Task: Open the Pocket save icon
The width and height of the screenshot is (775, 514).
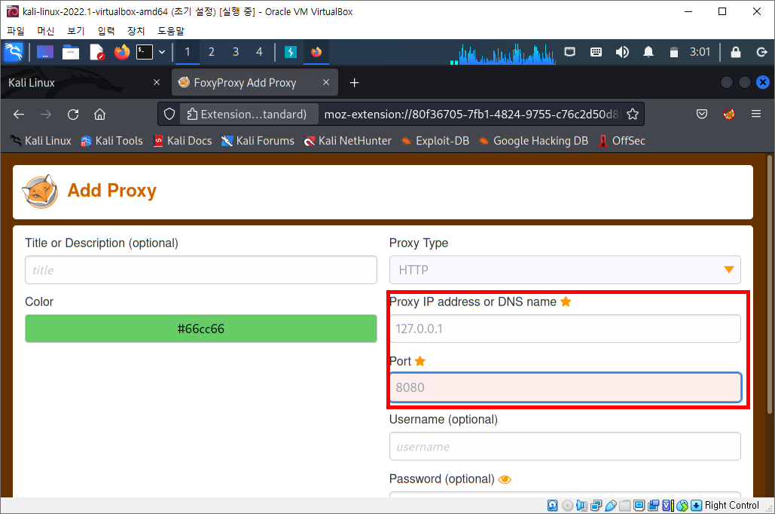Action: 702,115
